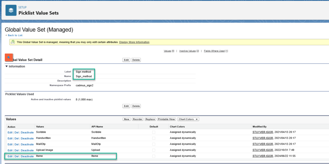Toggle Default checkbox for Itsme
The width and height of the screenshot is (329, 164).
[154, 156]
